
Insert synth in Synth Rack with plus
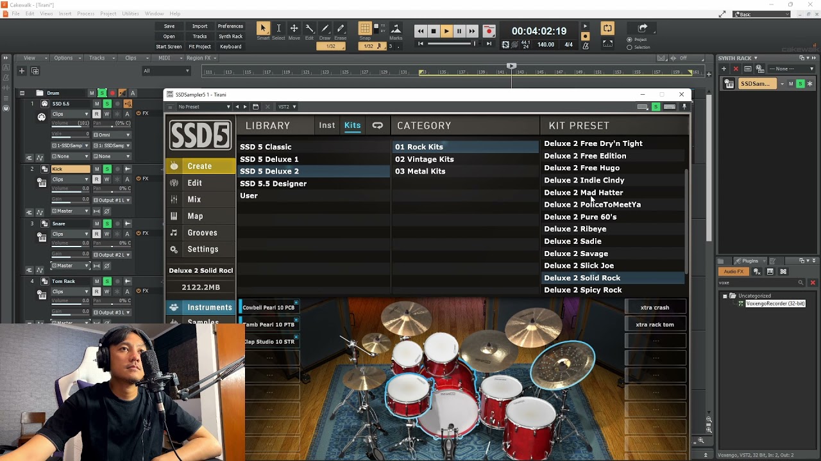point(724,69)
